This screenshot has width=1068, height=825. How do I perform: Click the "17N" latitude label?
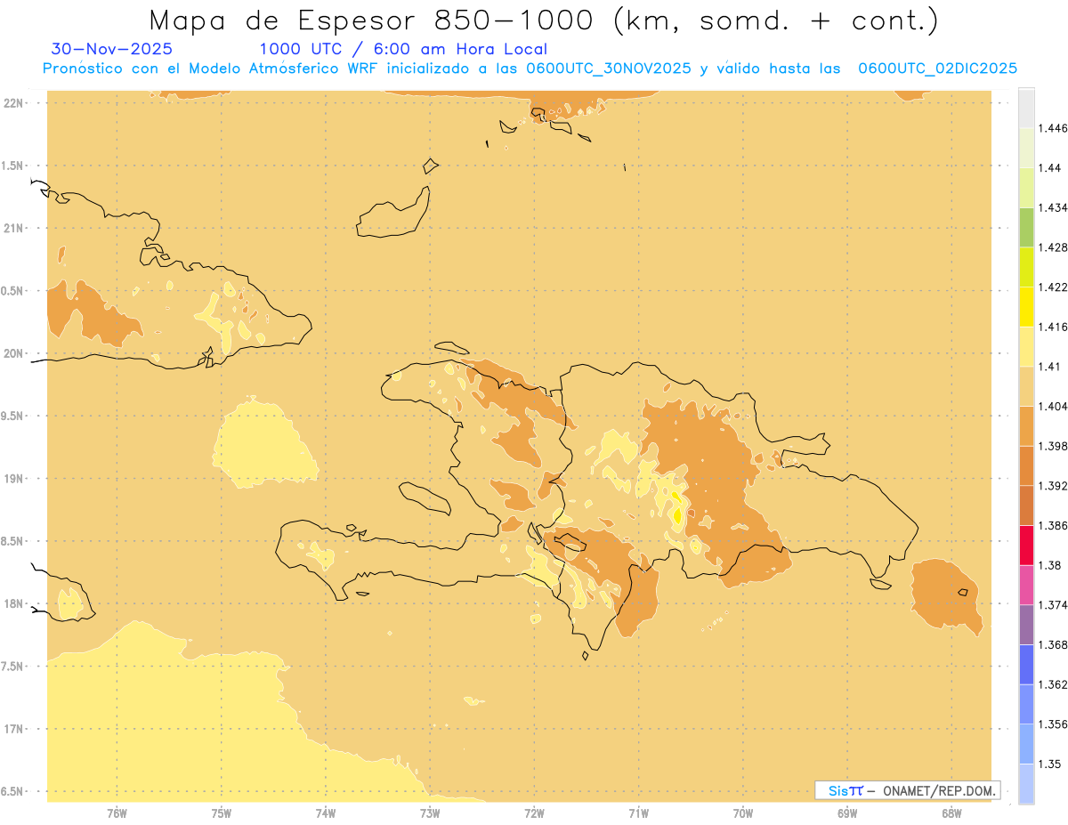[12, 730]
